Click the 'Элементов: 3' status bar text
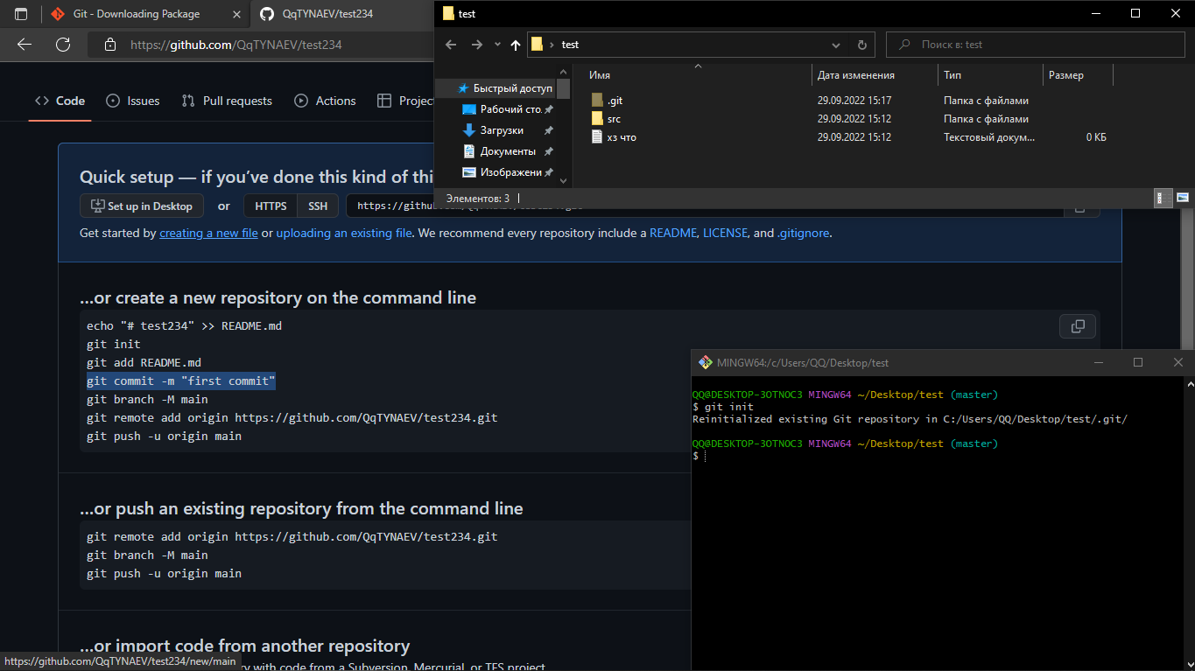The height and width of the screenshot is (671, 1195). pos(477,199)
